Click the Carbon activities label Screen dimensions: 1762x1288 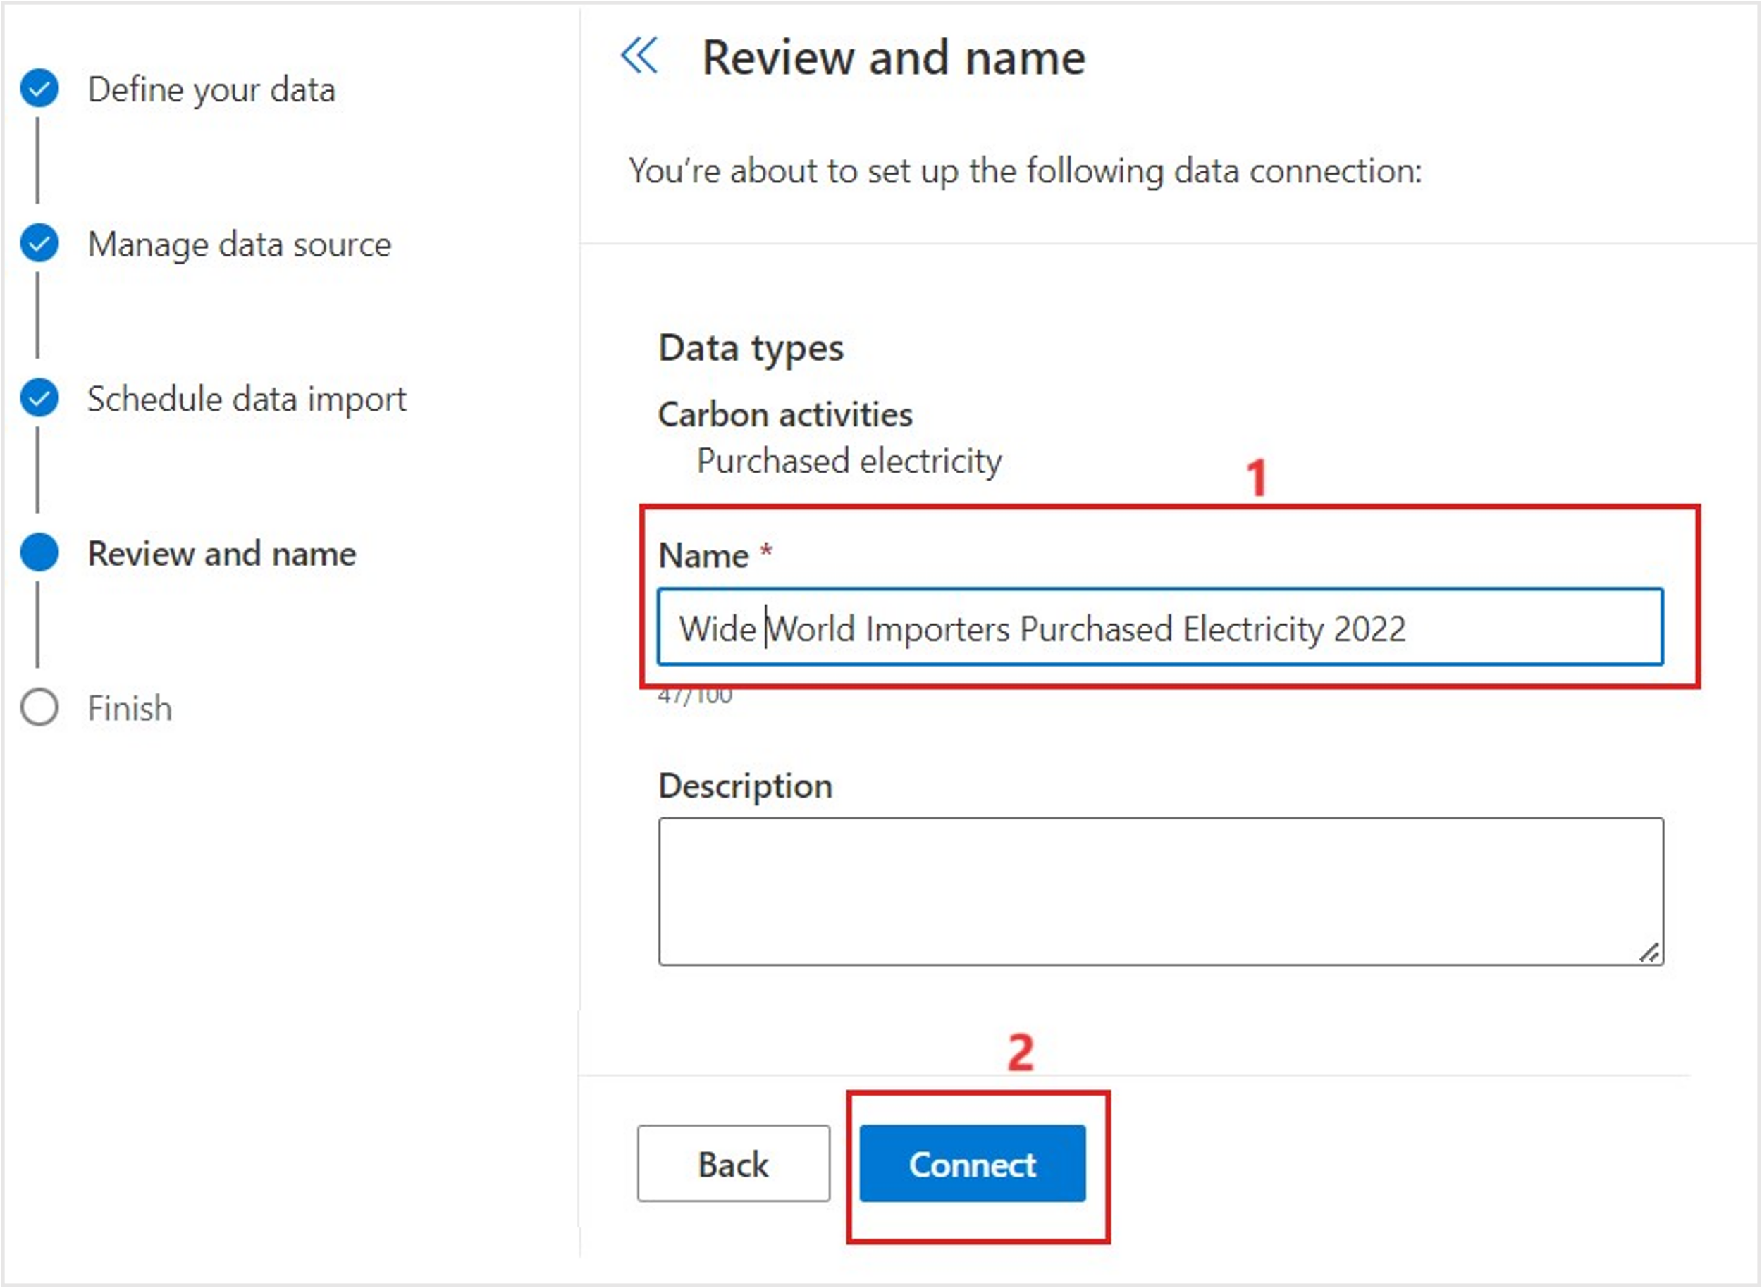(784, 414)
